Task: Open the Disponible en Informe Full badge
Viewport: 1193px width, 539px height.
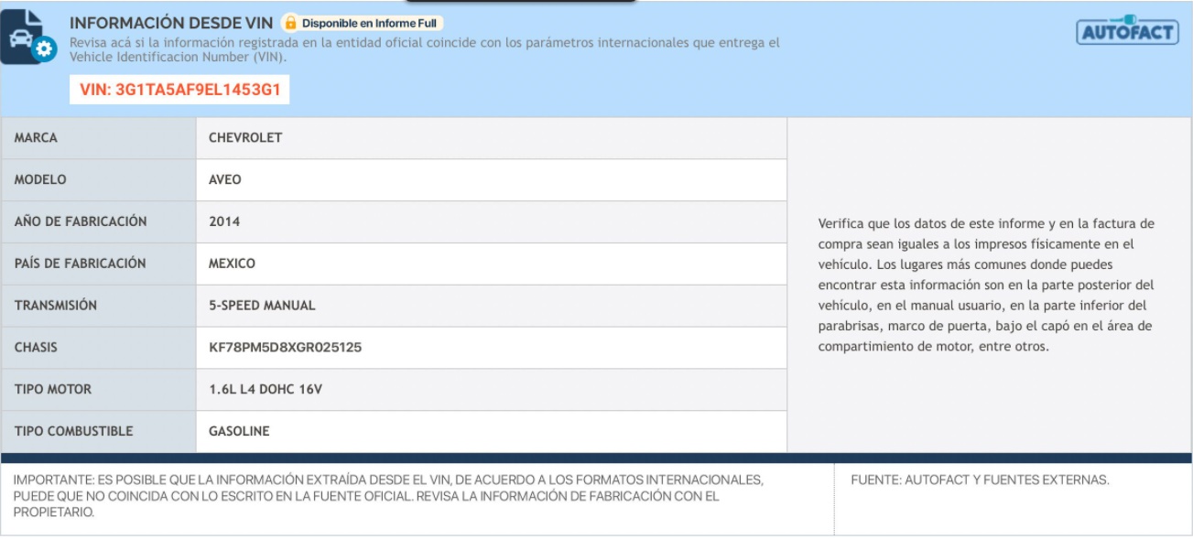Action: tap(363, 21)
